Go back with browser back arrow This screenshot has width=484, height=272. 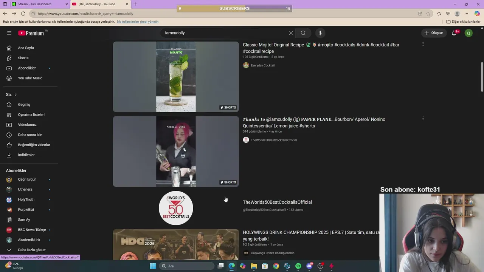[x=5, y=14]
